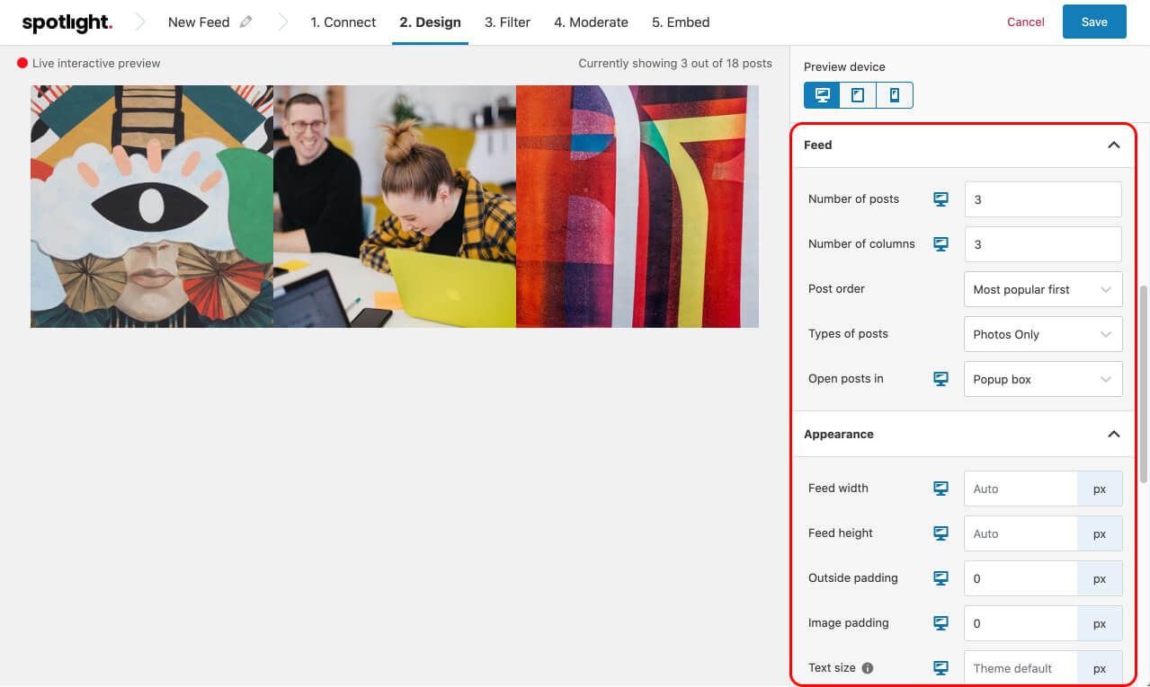Click the 'Live interactive preview' label
Image resolution: width=1150 pixels, height=687 pixels.
(96, 64)
